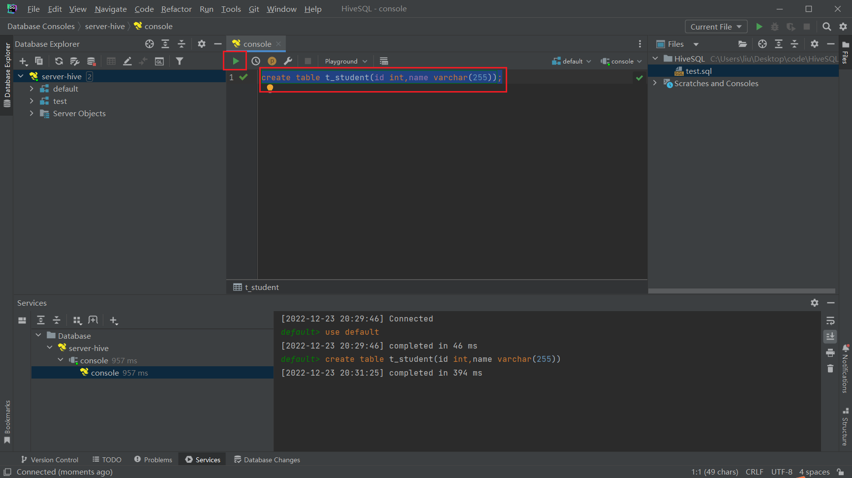Open the Refactor menu
Image resolution: width=852 pixels, height=478 pixels.
click(176, 9)
